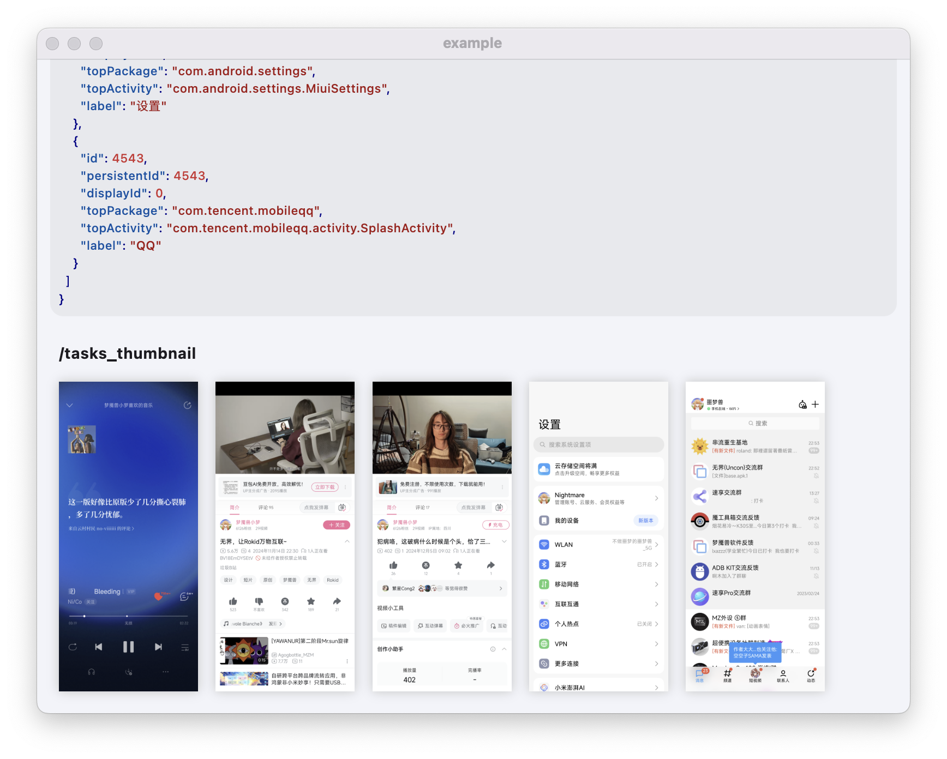Toggle the danmaku switch on the Rokid video
The width and height of the screenshot is (947, 759).
click(342, 508)
